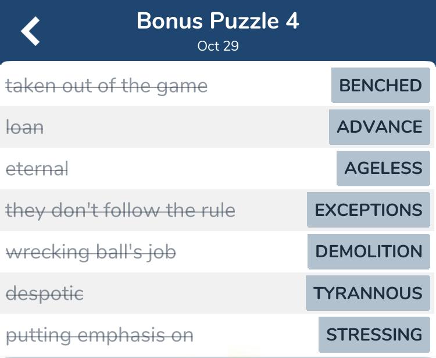
Task: Select the TYRANNOUS answer tile
Action: pos(368,293)
